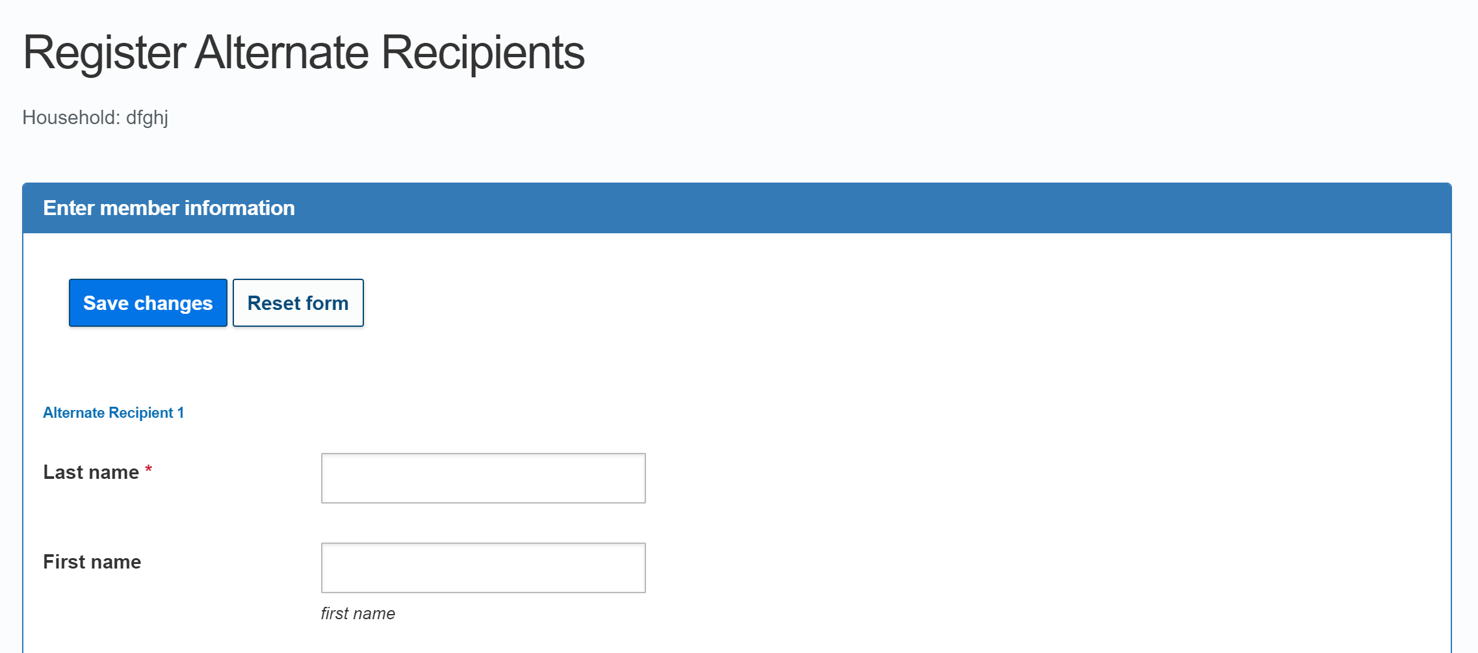Screen dimensions: 1478x653
Task: Click the word Recipients in the title
Action: pos(482,53)
